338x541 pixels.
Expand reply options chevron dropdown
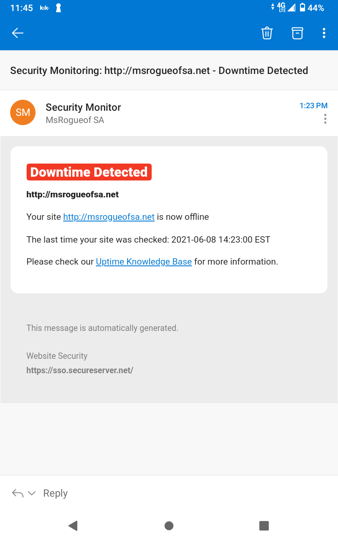click(32, 493)
